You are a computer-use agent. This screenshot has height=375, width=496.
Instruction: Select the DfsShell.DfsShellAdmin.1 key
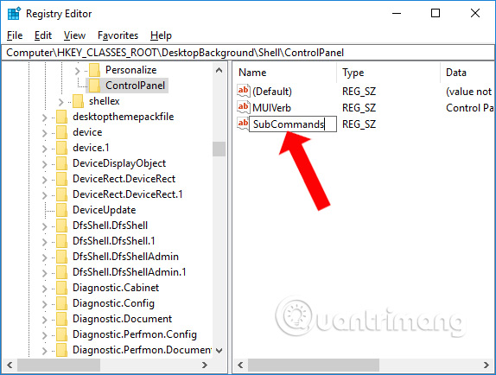tap(130, 272)
